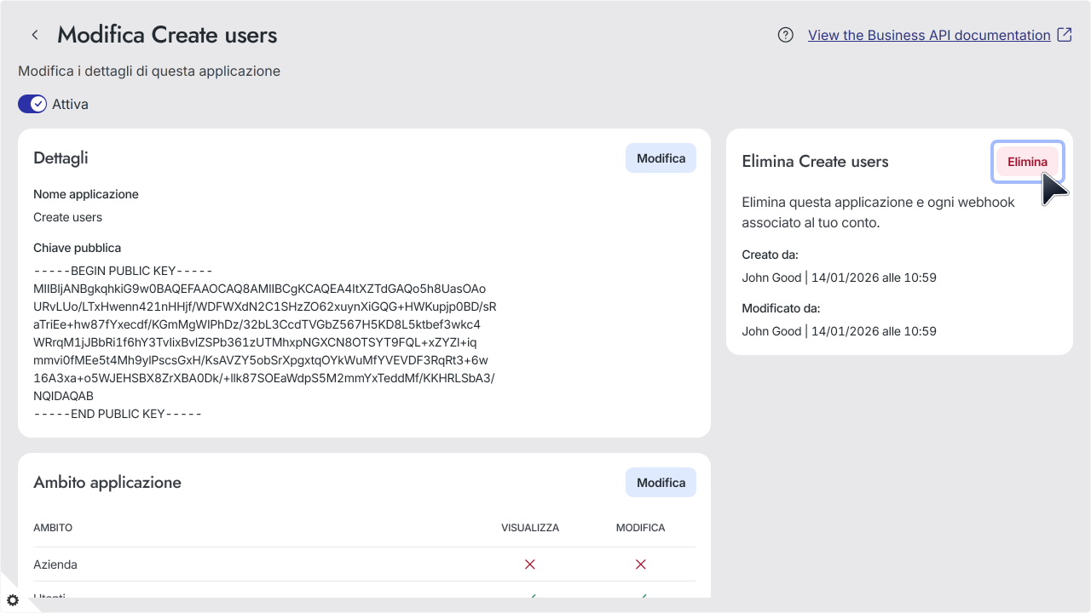Click the Ambito applicazione heading

coord(107,483)
